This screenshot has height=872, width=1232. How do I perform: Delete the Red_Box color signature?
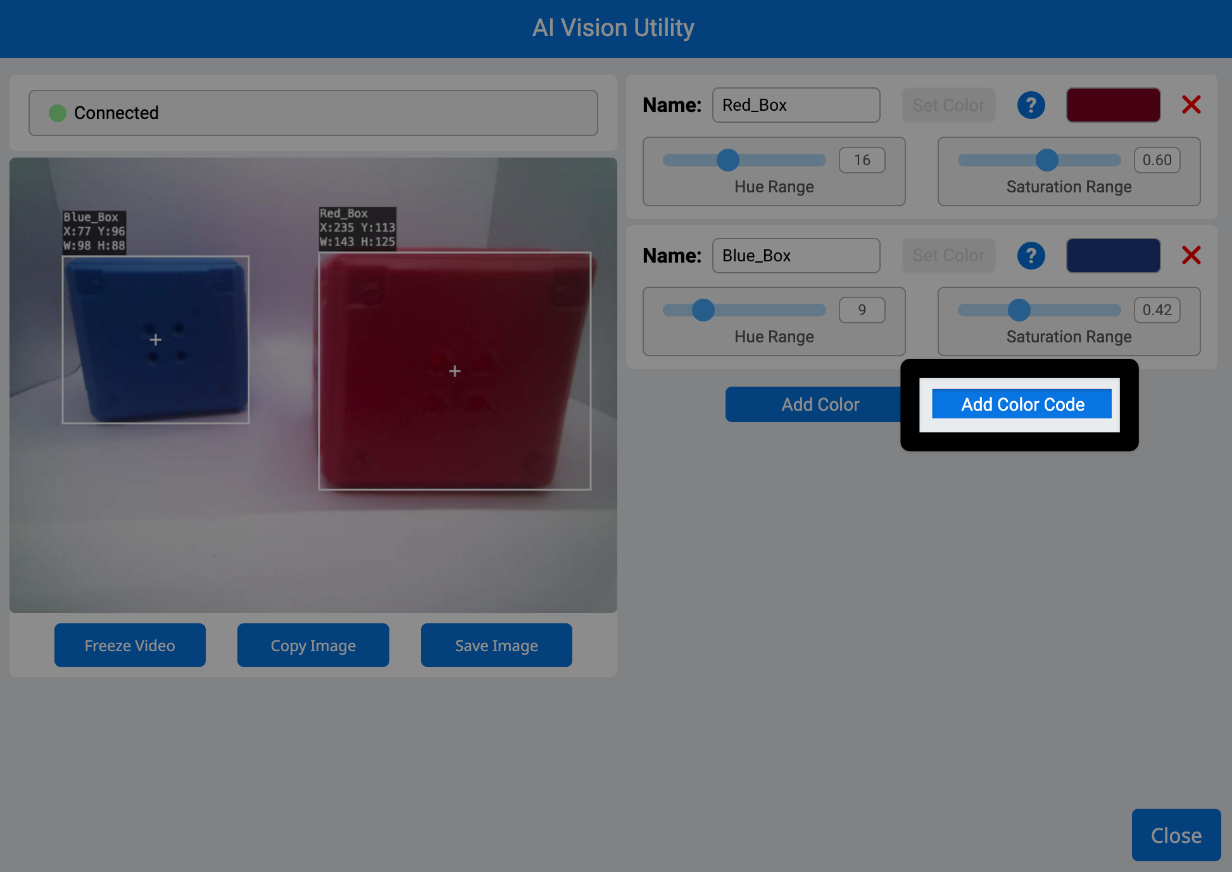tap(1191, 105)
